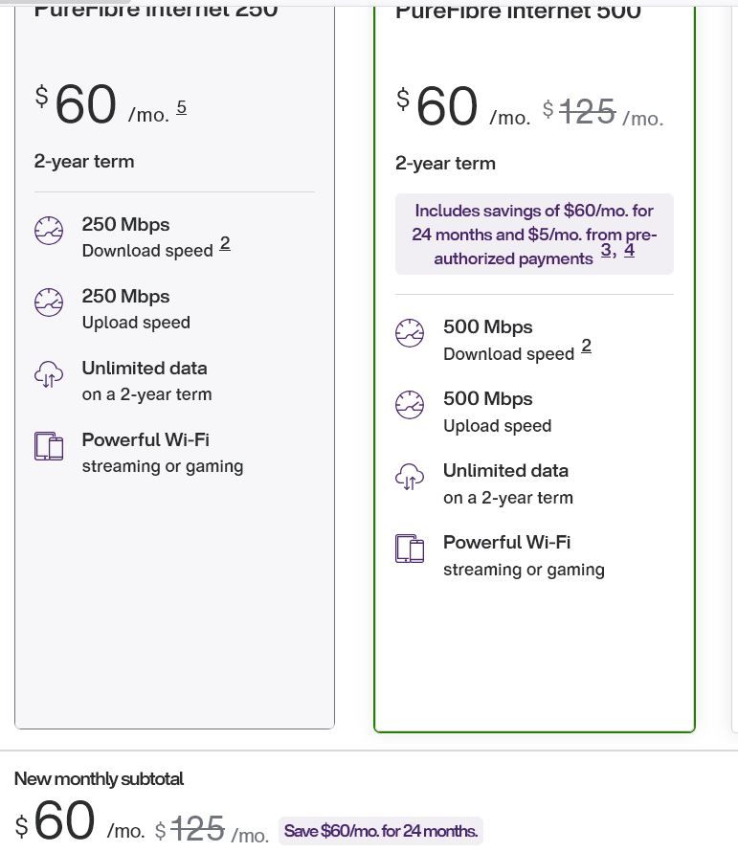Click the 500 Mbps upload speed gauge icon

(410, 405)
